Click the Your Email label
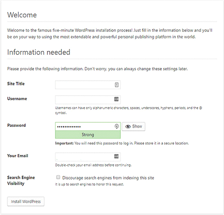224x215 pixels. coord(18,155)
